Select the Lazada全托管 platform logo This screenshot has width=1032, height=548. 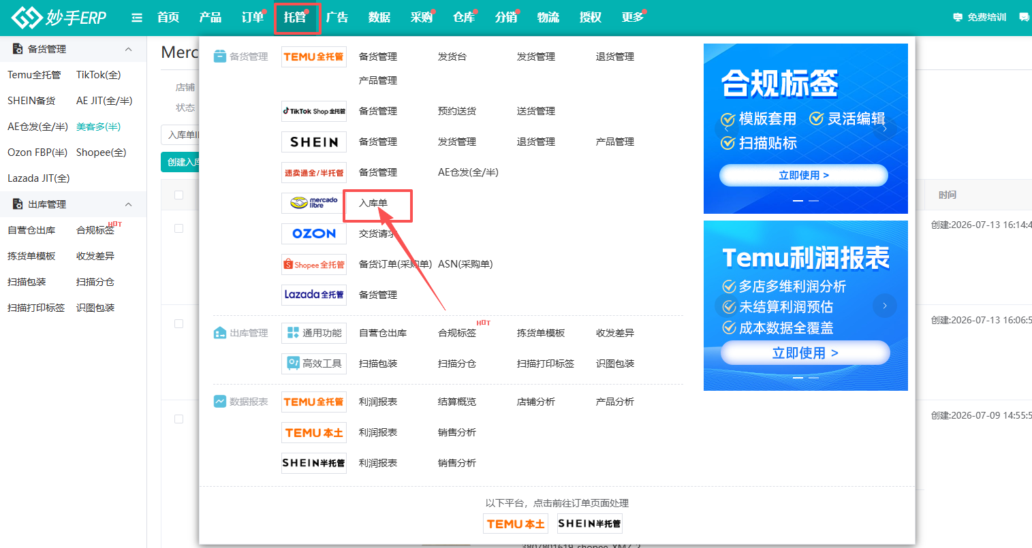tap(314, 295)
